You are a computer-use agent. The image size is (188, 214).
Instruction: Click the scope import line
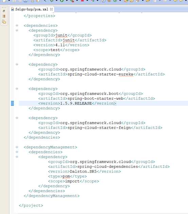pos(73,181)
